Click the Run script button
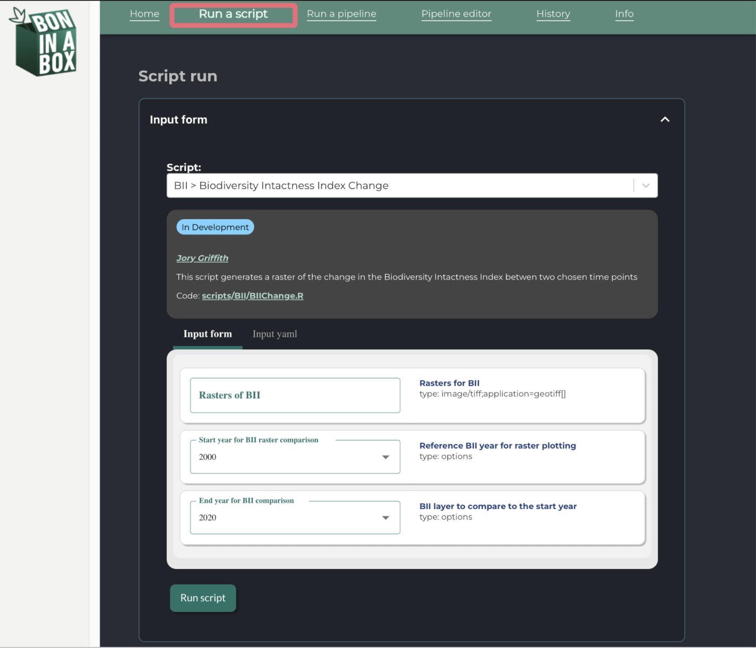This screenshot has width=756, height=648. tap(203, 598)
